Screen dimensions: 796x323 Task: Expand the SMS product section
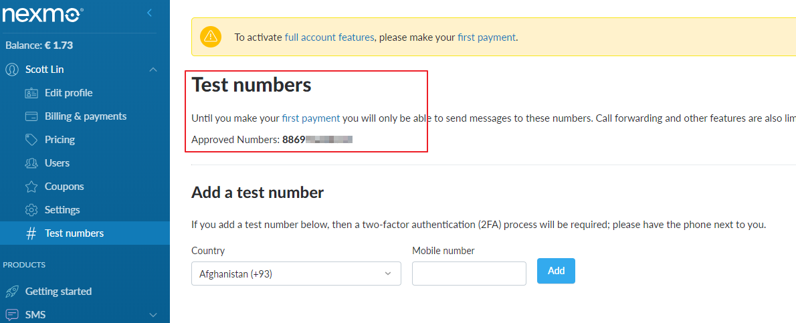click(x=153, y=314)
